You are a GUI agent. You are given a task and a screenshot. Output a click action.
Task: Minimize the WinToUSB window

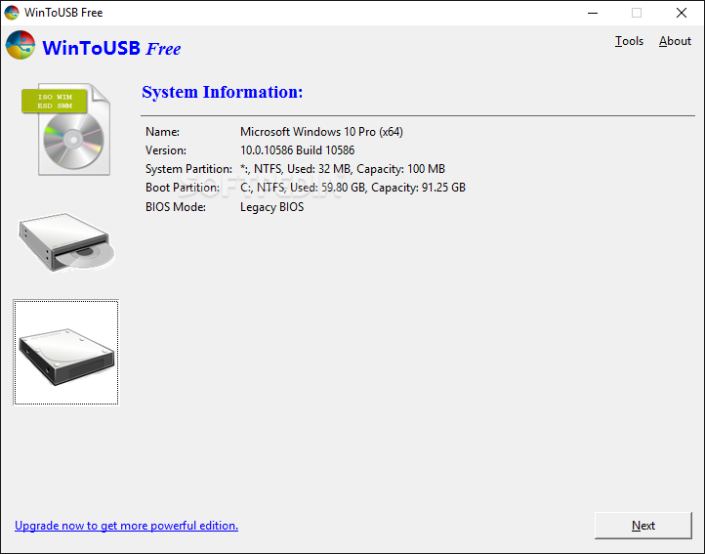[x=593, y=13]
